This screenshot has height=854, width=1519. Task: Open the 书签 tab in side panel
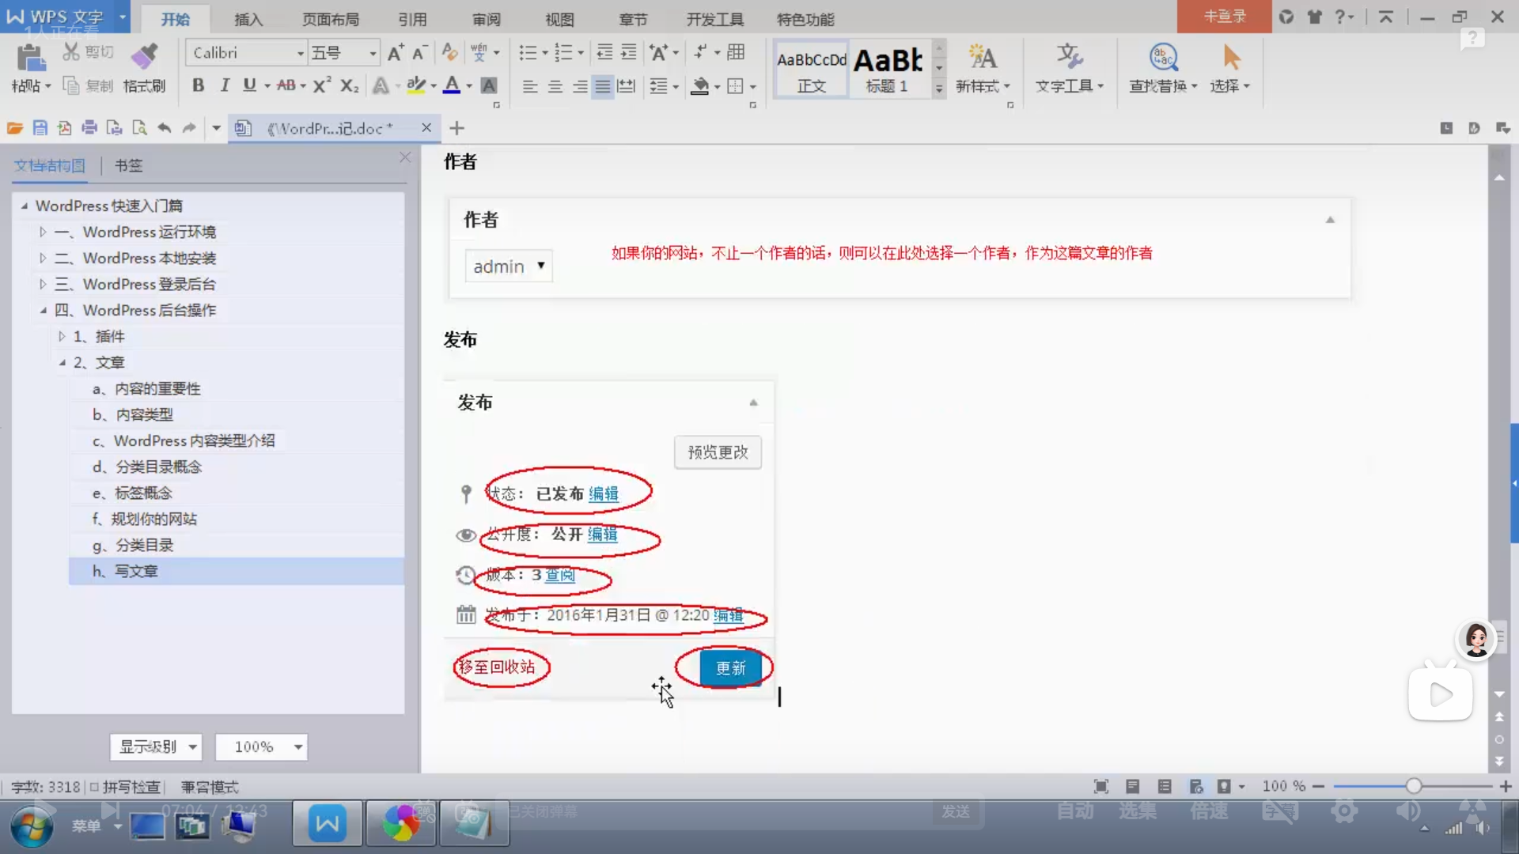(x=128, y=165)
